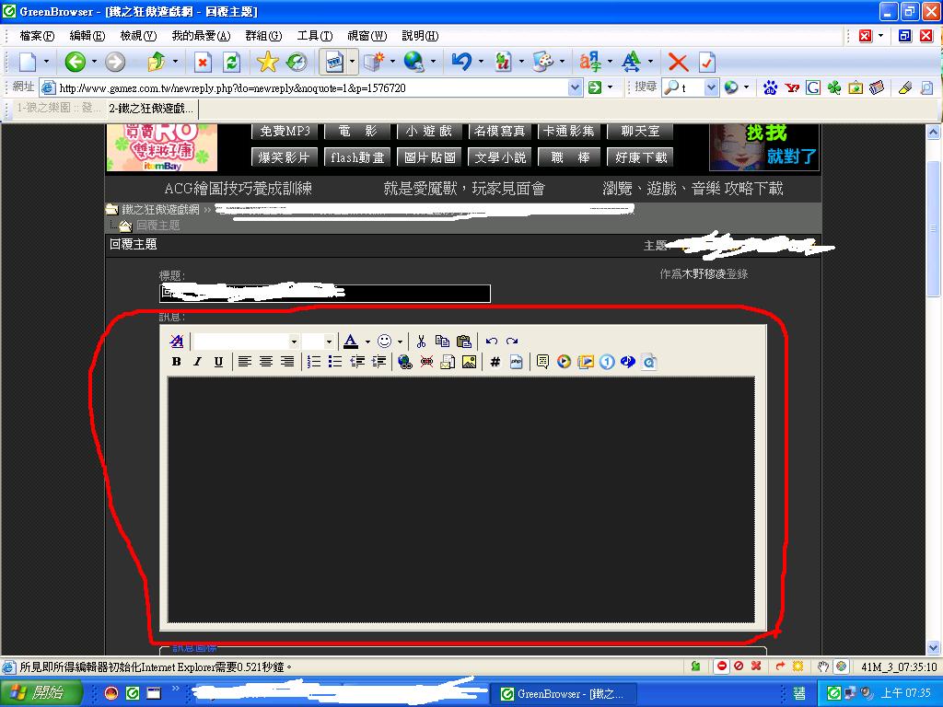
Task: Click the undo arrow in editor toolbar
Action: coord(492,341)
